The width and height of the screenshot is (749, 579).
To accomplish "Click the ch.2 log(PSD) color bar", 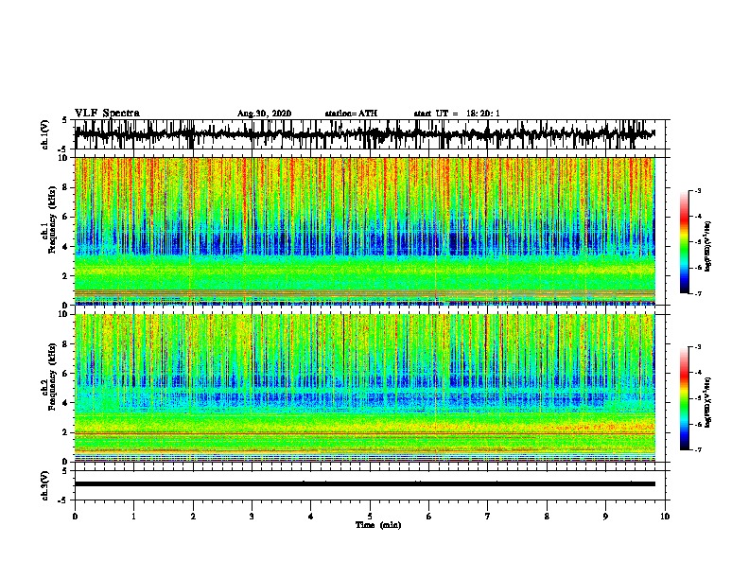I will [684, 398].
